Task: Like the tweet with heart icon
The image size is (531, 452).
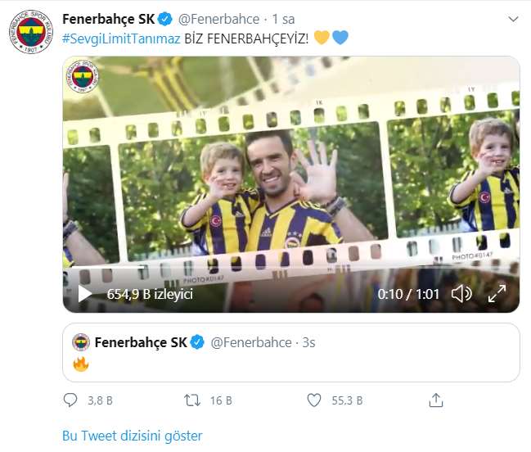Action: coord(313,400)
